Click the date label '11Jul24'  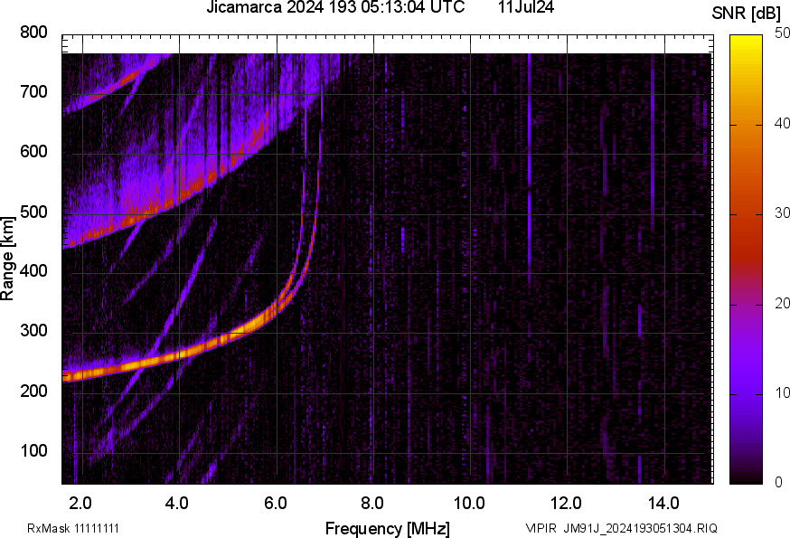click(x=526, y=7)
